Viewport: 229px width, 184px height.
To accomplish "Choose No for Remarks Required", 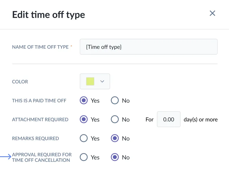I will tap(115, 138).
